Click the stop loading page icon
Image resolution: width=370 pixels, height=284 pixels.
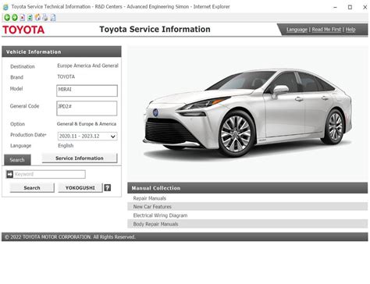coord(23,17)
